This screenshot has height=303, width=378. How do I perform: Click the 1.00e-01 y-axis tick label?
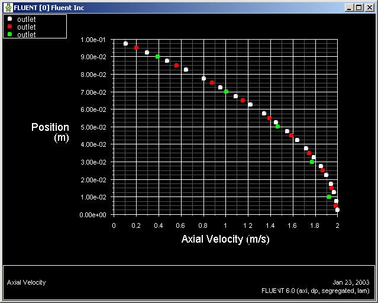93,40
